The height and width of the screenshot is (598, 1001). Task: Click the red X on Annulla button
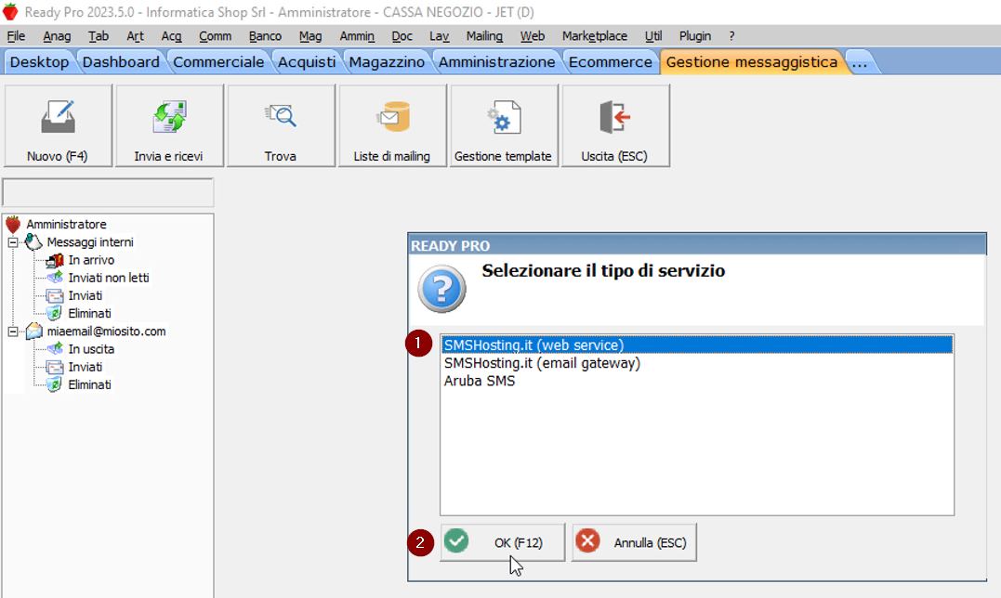(x=587, y=541)
